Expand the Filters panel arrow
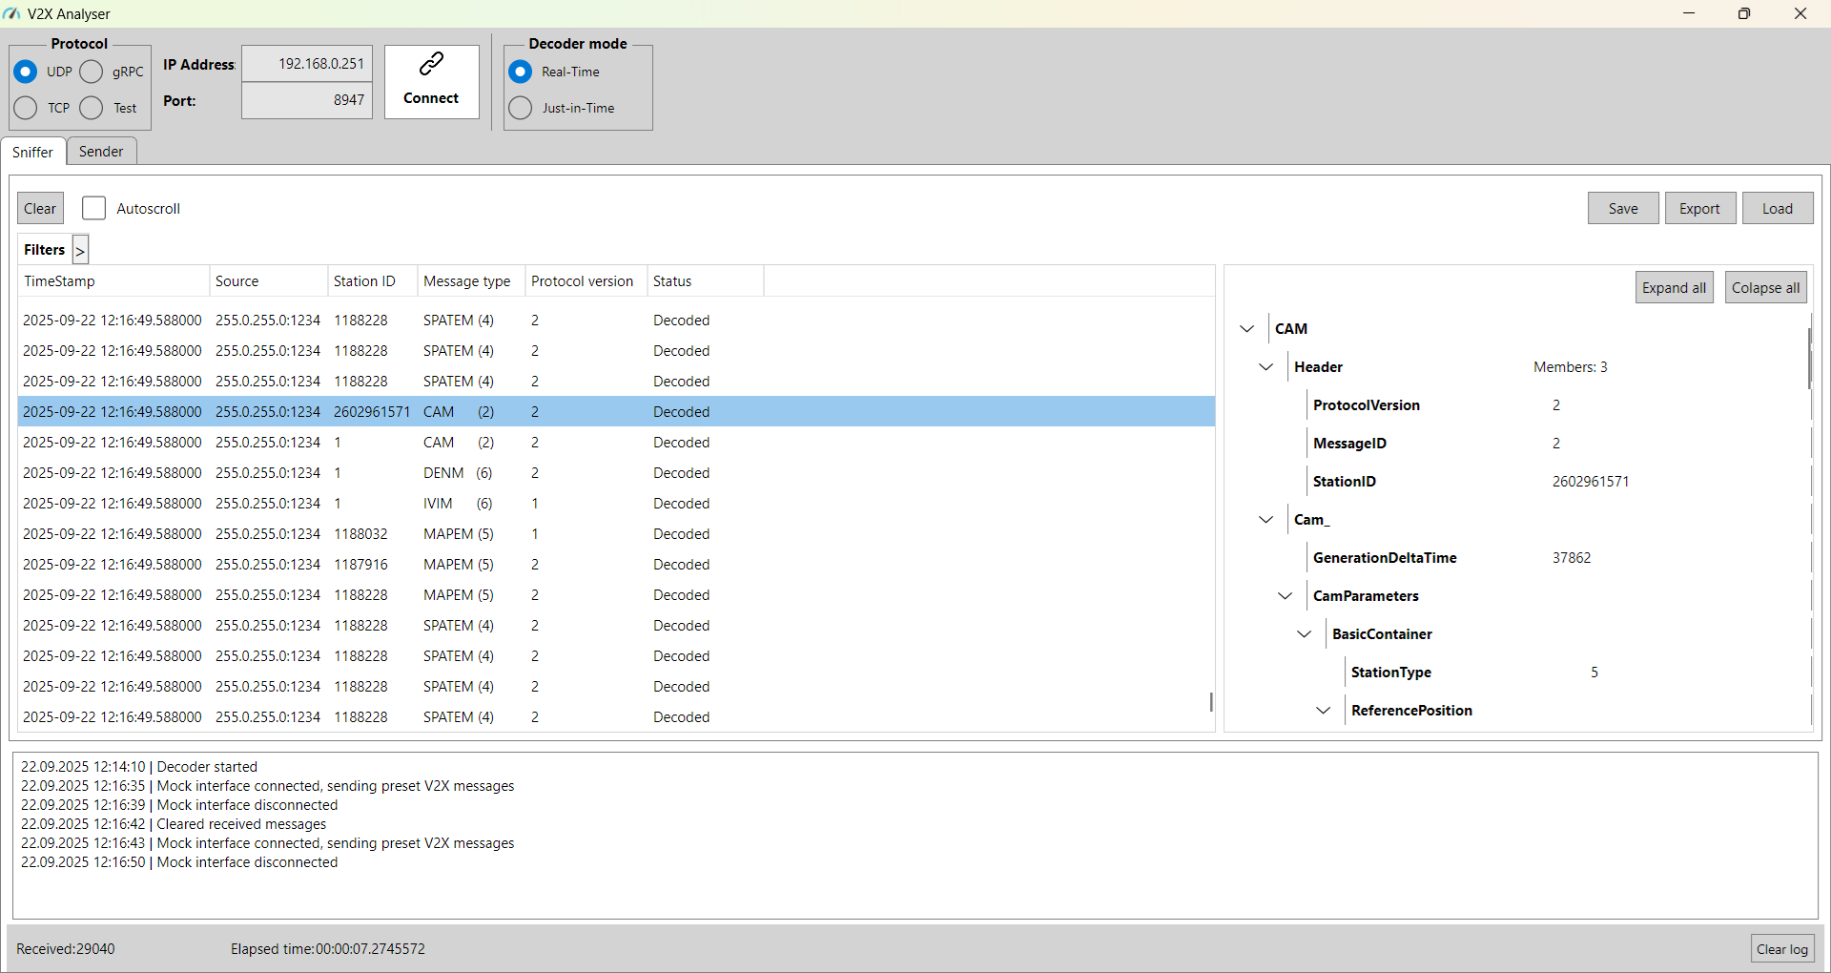Image resolution: width=1831 pixels, height=973 pixels. (x=80, y=250)
